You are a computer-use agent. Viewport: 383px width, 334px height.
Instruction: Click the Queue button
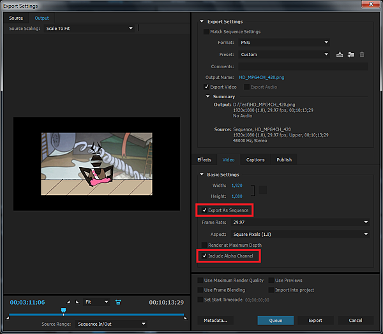point(276,321)
